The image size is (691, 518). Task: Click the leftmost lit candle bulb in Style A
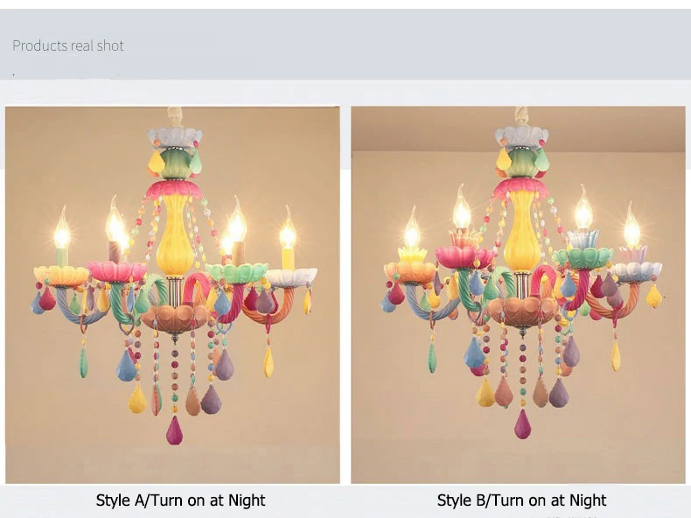point(62,229)
